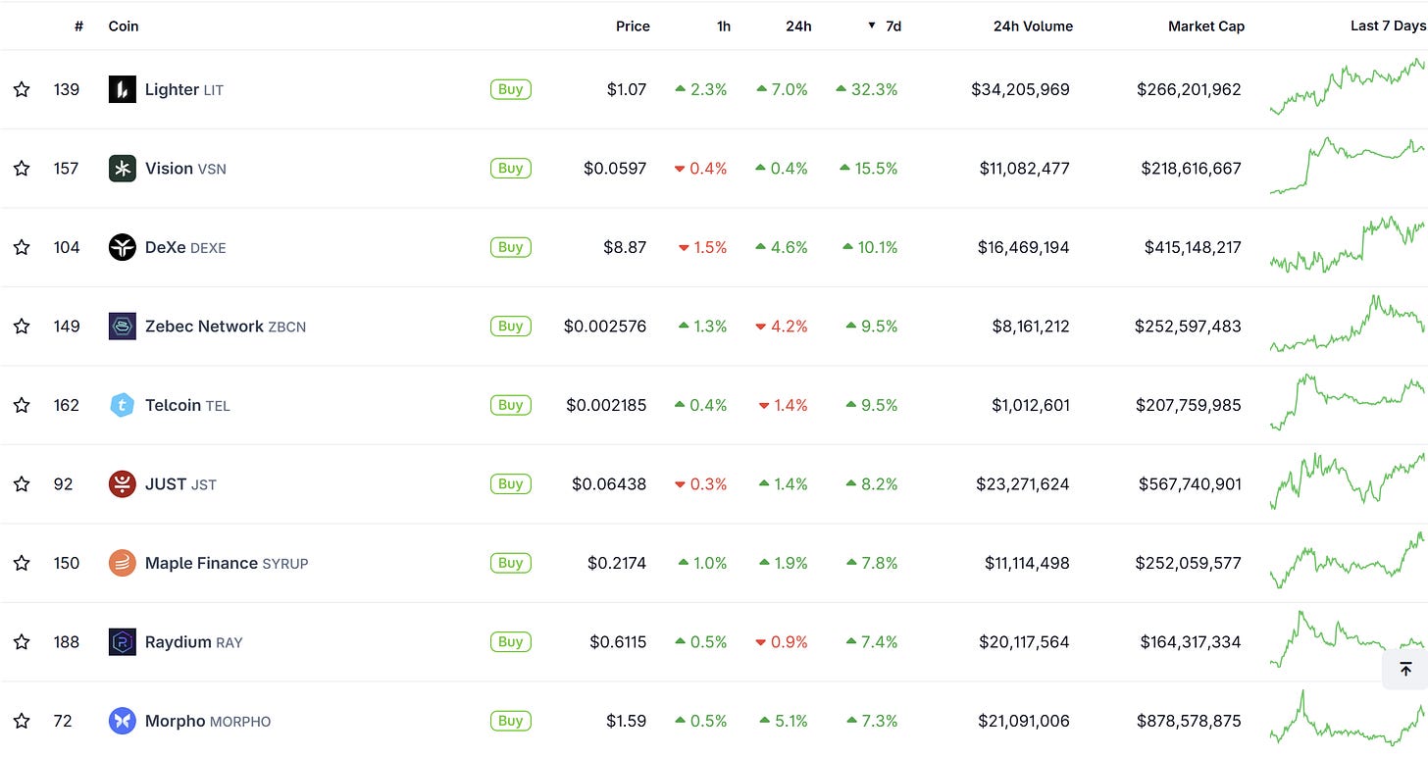Open Vision's 7-day sparkline chart
The height and width of the screenshot is (757, 1428).
click(1348, 165)
